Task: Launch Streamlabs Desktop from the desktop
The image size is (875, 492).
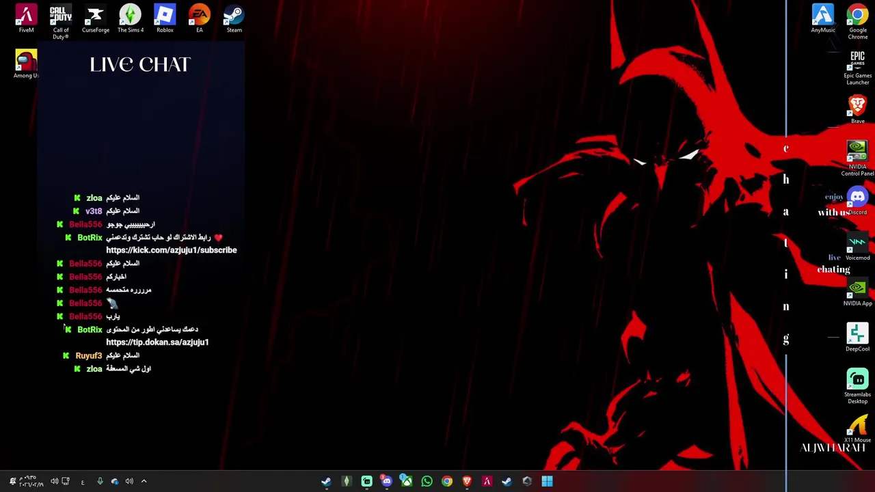Action: click(x=857, y=386)
